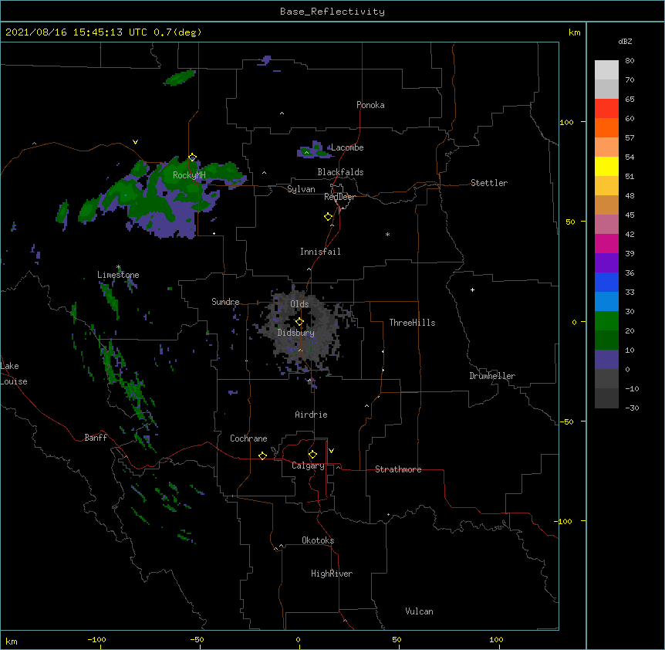Click the ThreeHills label
This screenshot has height=650, width=665.
(x=412, y=323)
